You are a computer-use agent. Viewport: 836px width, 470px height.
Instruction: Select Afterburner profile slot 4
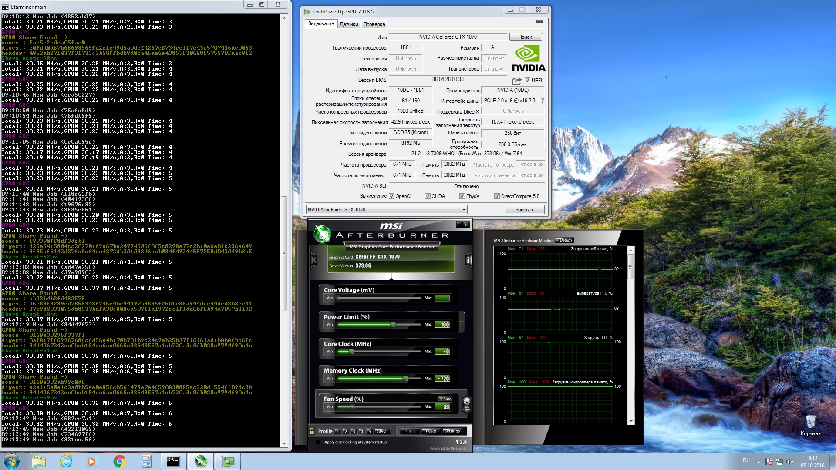pos(361,431)
